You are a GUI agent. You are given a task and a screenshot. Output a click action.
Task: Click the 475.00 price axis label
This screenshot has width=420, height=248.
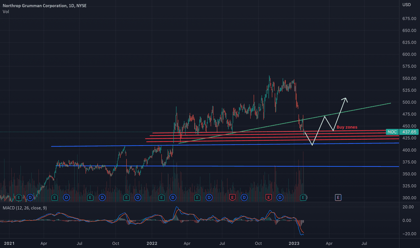pos(409,114)
